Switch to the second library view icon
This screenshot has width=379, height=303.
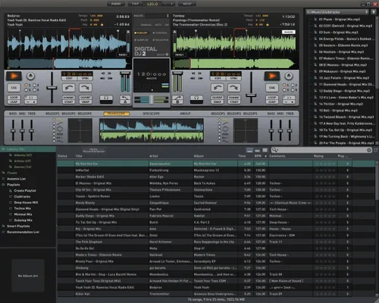[x=257, y=150]
